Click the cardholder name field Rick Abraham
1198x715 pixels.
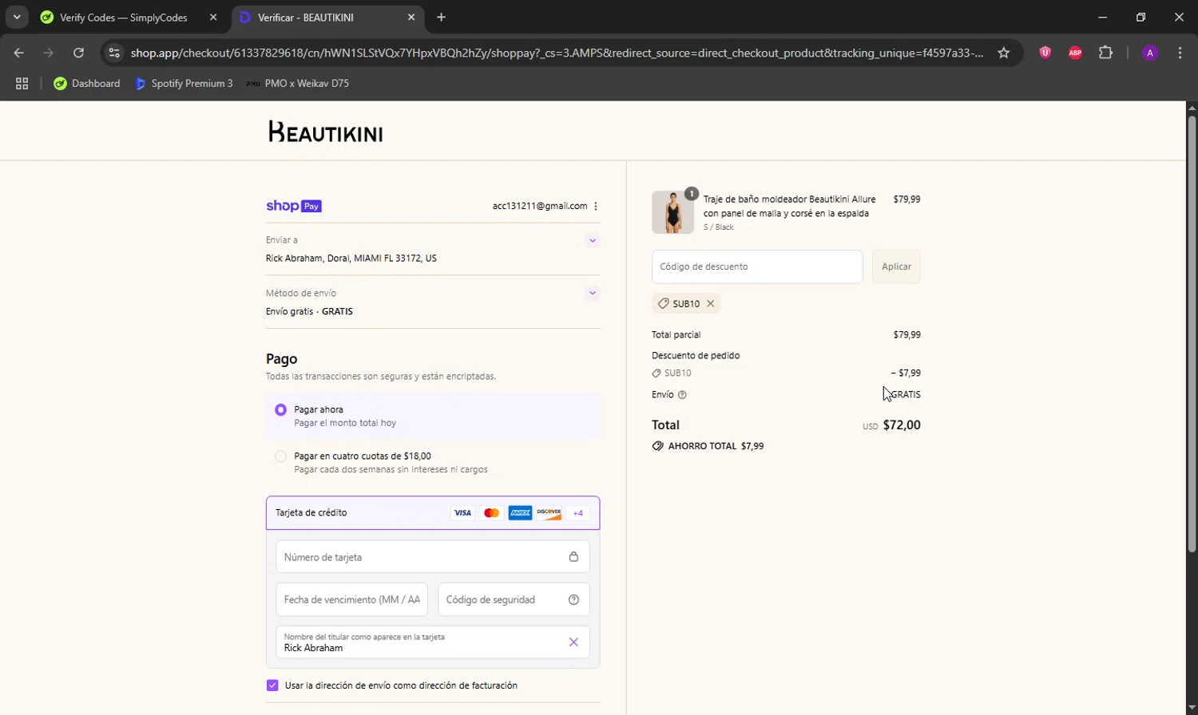pos(433,642)
